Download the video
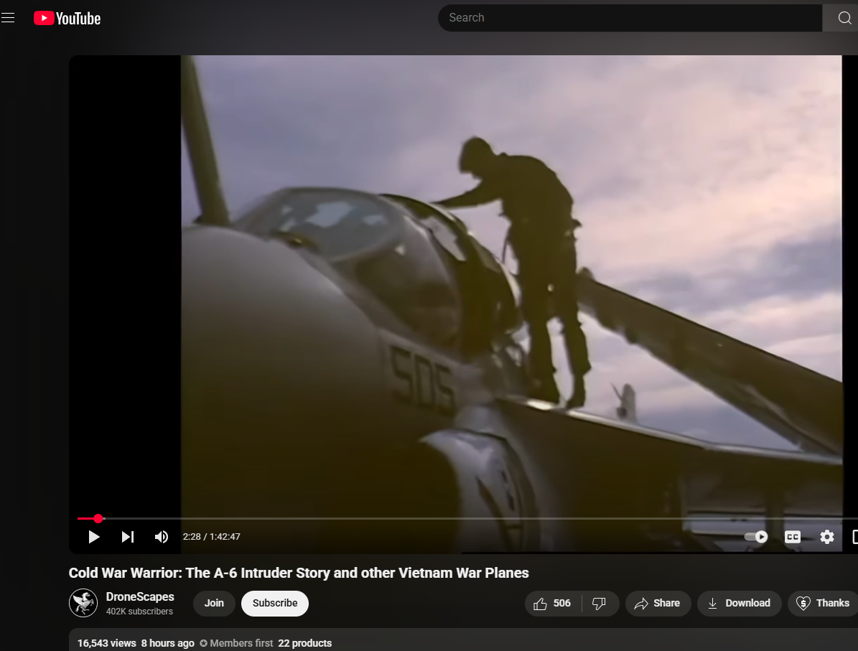Screen dimensions: 858x651 [739, 603]
